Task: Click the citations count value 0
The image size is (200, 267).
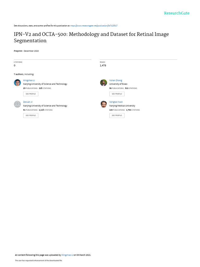Action: pyautogui.click(x=15, y=65)
